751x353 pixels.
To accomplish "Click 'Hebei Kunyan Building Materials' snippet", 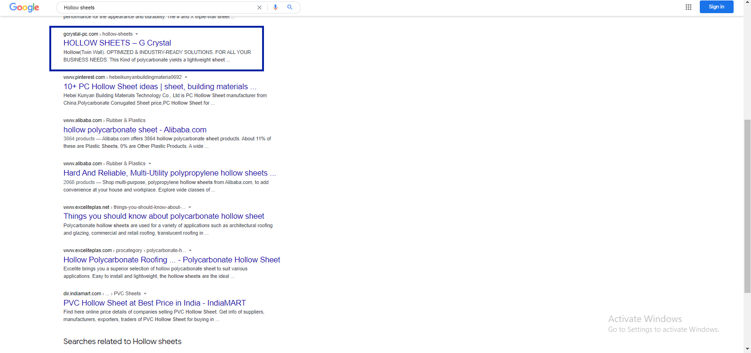I will pyautogui.click(x=165, y=99).
